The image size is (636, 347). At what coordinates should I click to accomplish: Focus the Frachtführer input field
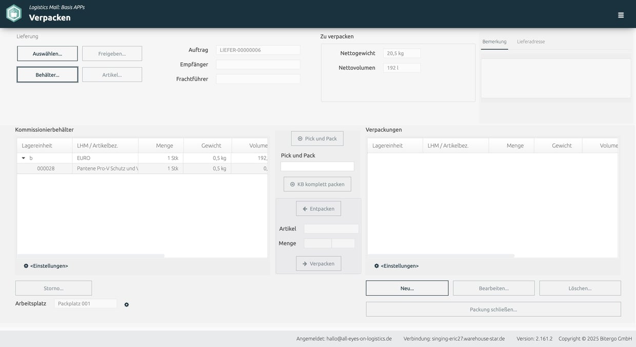click(258, 79)
